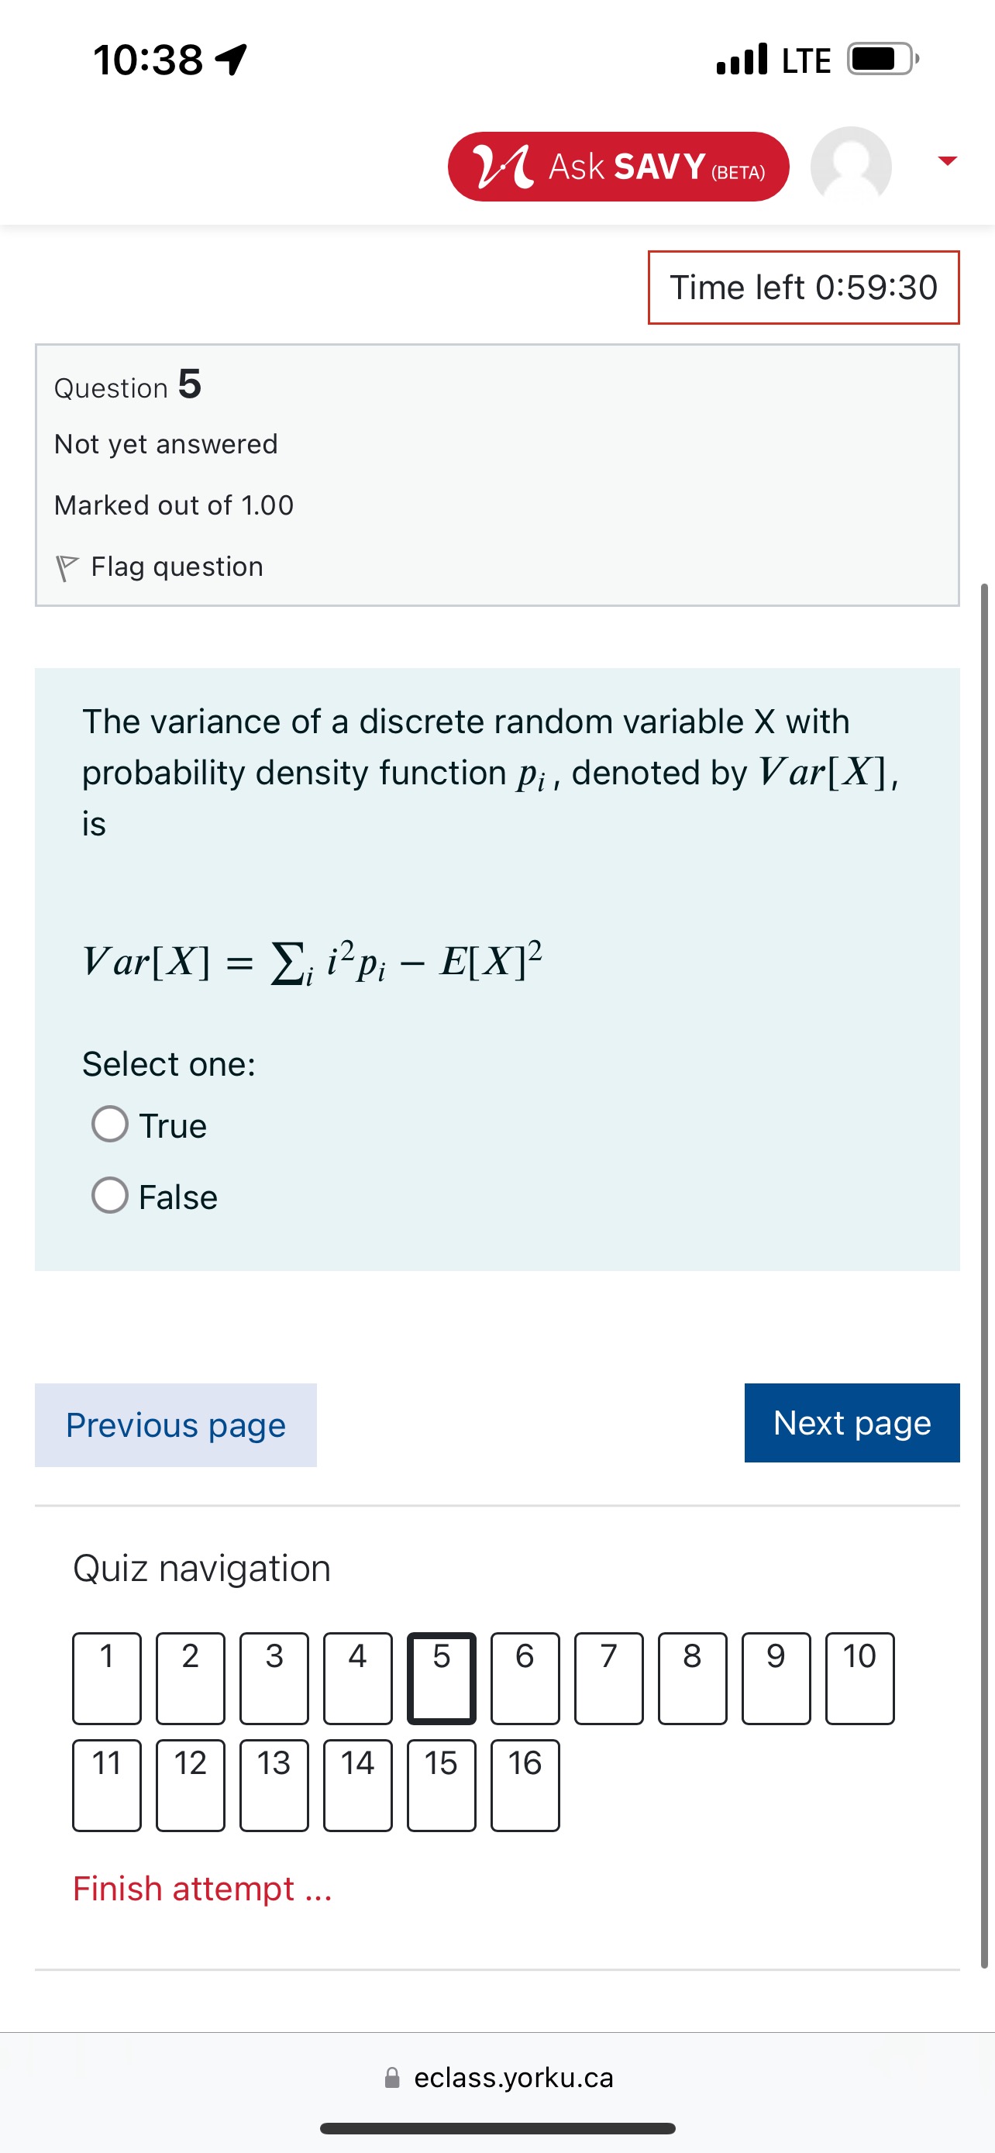
Task: Click the flag question icon
Action: tap(67, 567)
